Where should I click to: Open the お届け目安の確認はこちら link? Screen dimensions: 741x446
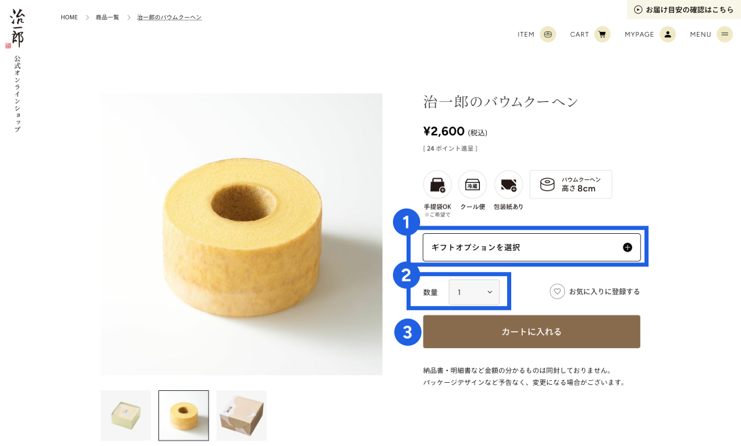click(x=684, y=10)
